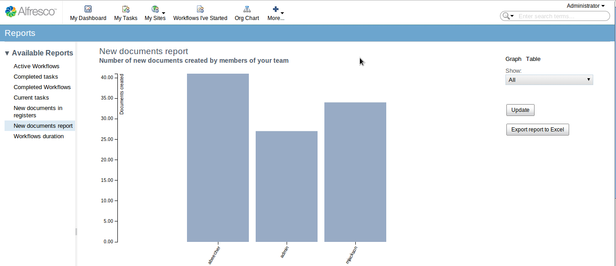The width and height of the screenshot is (616, 266).
Task: Open the Show dropdown set to All
Action: (549, 80)
